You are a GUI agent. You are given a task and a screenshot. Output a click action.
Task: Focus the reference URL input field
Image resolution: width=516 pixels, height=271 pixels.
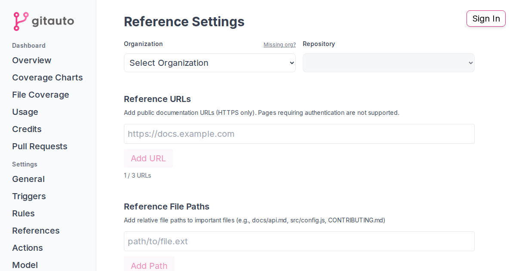click(x=299, y=134)
